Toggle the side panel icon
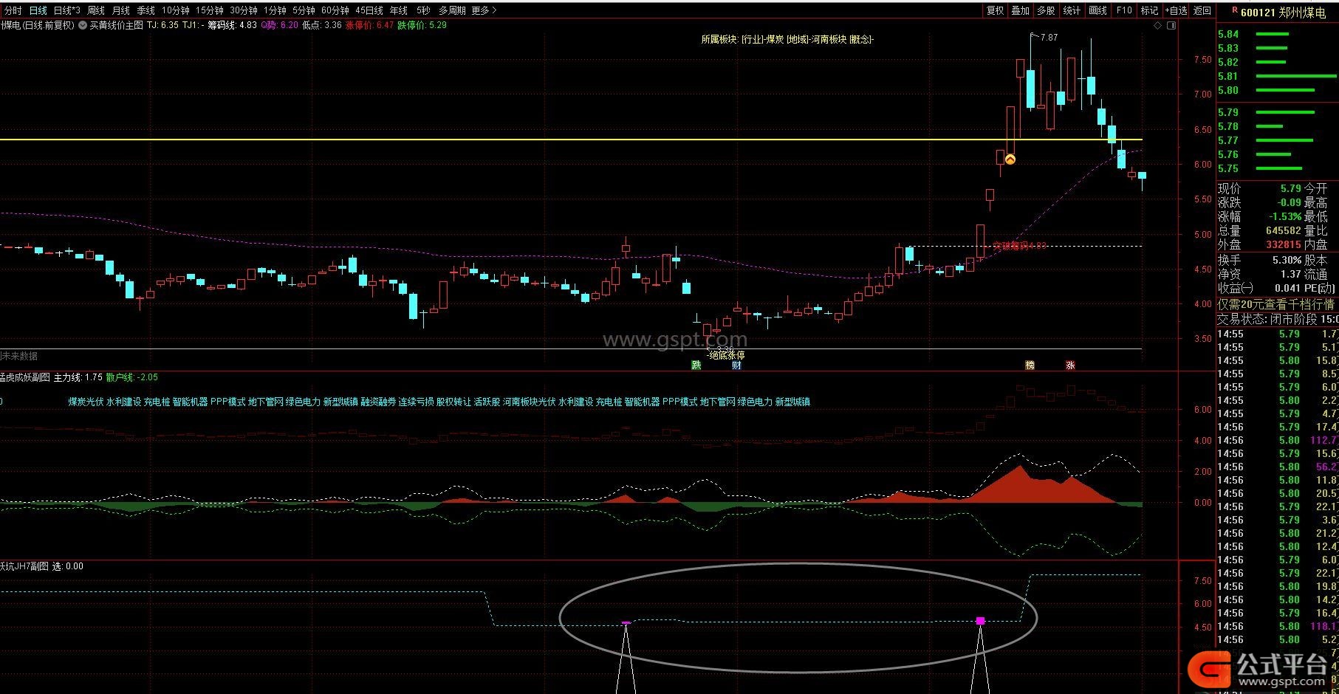The image size is (1339, 694). click(1171, 26)
